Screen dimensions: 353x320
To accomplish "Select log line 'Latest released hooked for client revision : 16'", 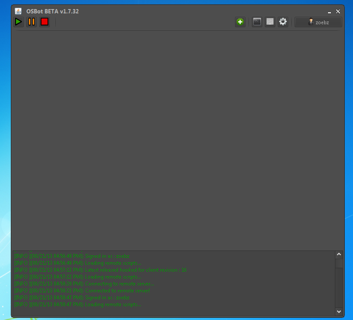I will (100, 270).
